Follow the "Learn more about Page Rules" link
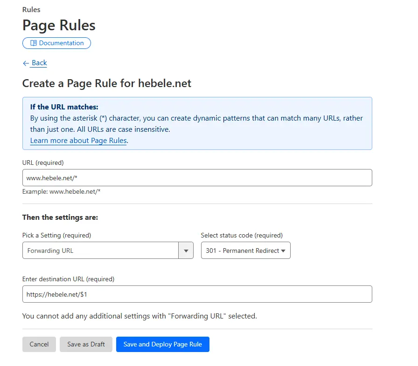The image size is (418, 366). tap(78, 141)
